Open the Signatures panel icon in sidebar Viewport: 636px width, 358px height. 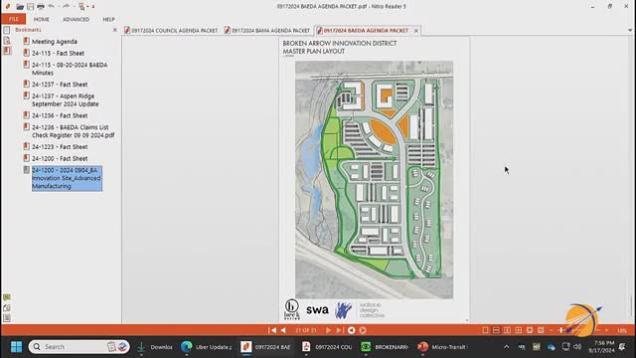pyautogui.click(x=7, y=41)
